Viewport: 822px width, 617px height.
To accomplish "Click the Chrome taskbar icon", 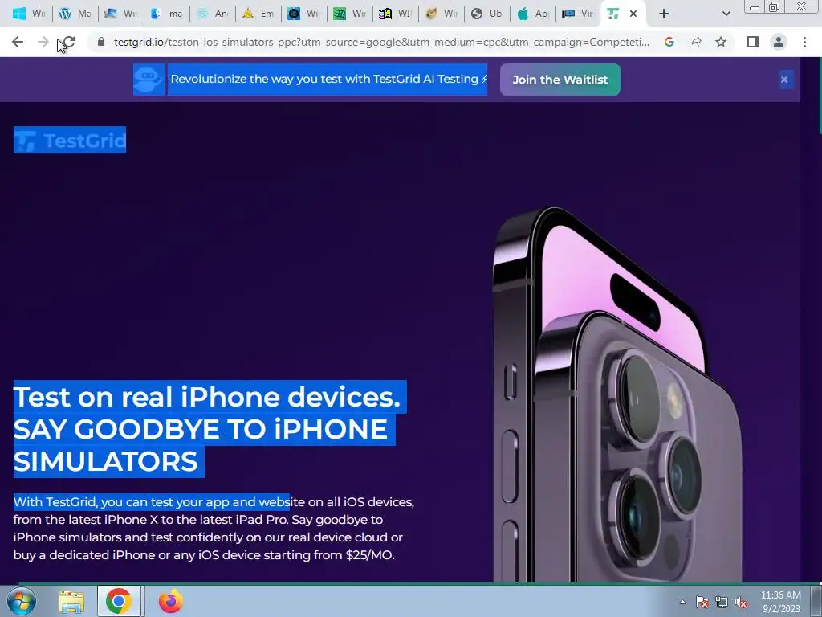I will [x=119, y=601].
